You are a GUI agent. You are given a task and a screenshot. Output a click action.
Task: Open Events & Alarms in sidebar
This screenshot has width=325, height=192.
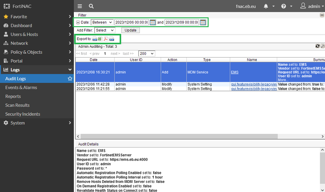tap(21, 87)
